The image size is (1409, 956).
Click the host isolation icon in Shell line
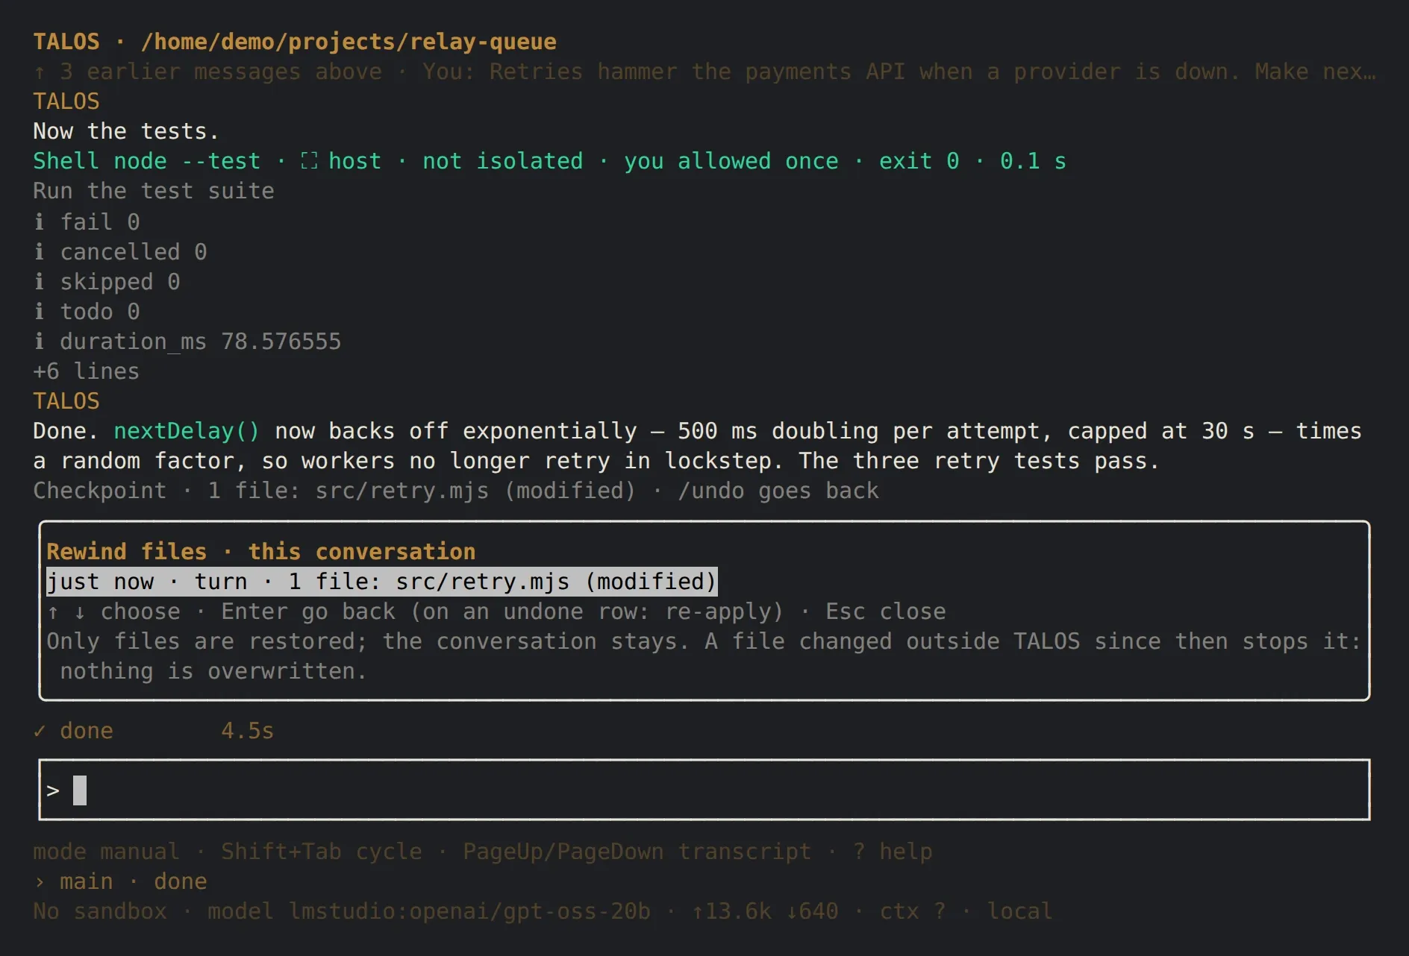click(309, 161)
